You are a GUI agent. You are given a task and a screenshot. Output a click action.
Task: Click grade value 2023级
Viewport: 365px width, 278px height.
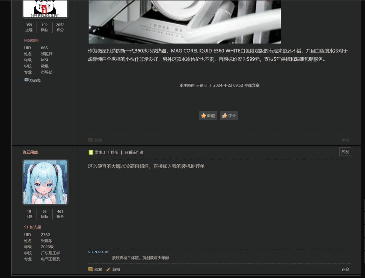click(x=47, y=247)
